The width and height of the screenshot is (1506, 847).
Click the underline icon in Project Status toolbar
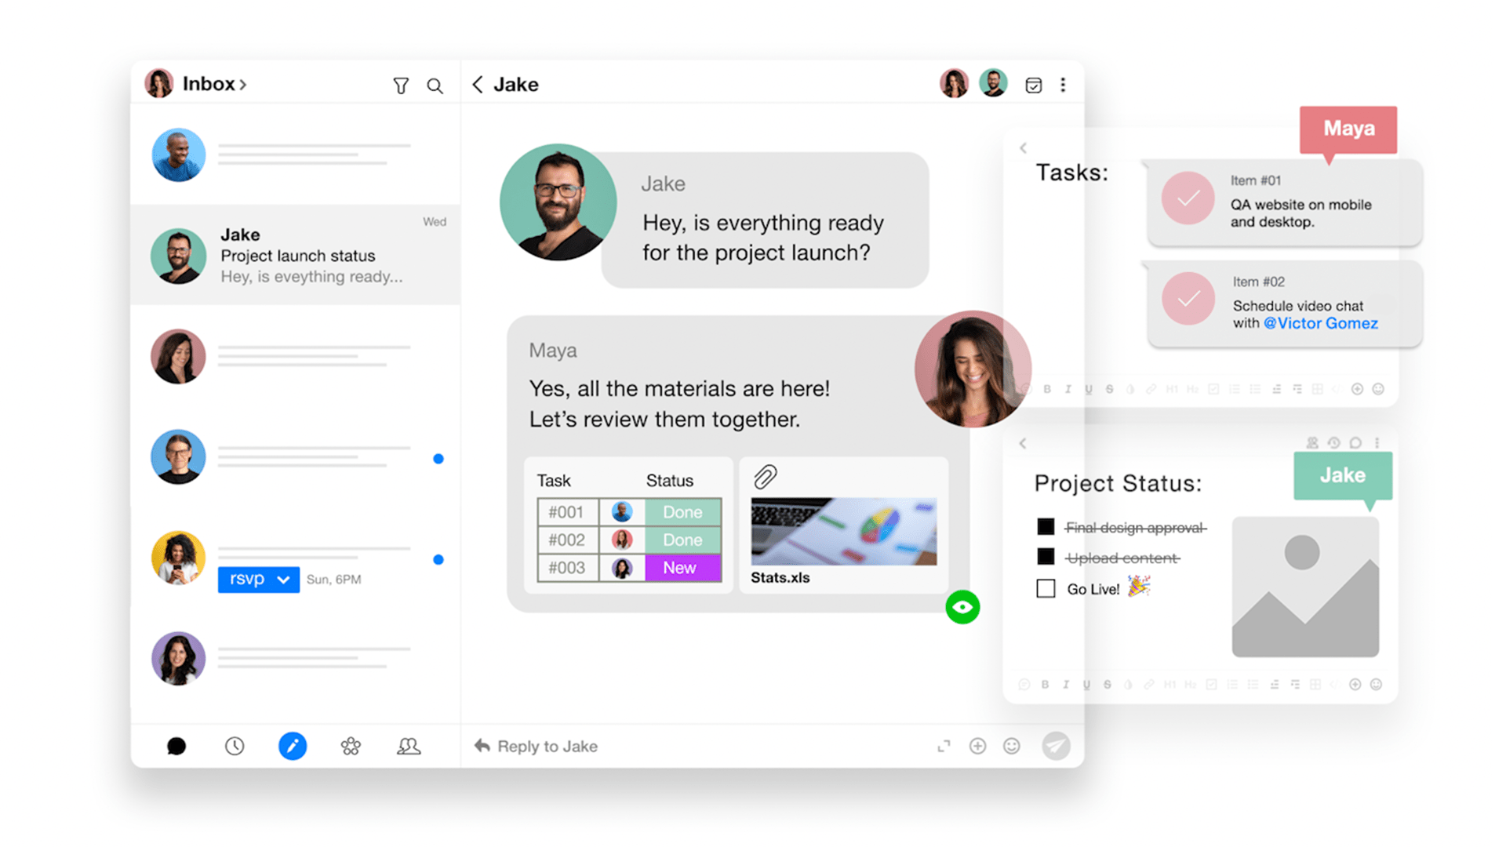(1086, 685)
